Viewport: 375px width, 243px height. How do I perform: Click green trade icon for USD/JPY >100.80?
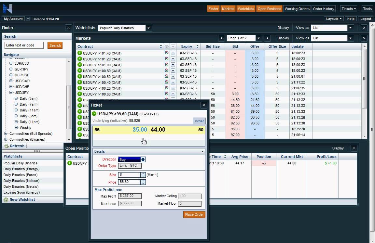click(x=80, y=70)
